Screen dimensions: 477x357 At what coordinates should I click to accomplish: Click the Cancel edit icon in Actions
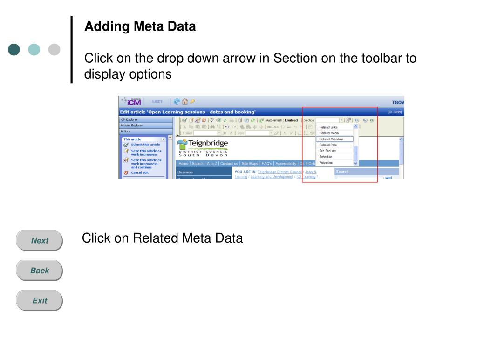(x=126, y=172)
